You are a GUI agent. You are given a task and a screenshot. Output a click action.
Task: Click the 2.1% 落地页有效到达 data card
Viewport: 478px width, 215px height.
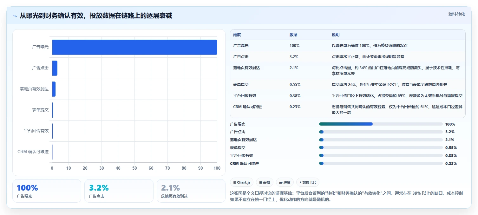(191, 191)
